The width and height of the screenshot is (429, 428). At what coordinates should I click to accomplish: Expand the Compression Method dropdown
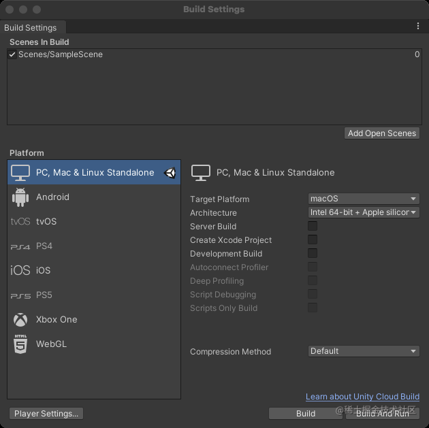[x=364, y=351]
